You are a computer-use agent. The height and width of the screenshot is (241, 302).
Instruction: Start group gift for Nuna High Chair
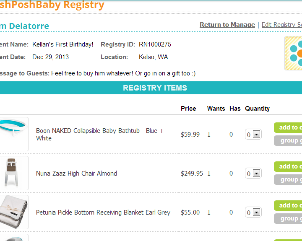pos(288,179)
